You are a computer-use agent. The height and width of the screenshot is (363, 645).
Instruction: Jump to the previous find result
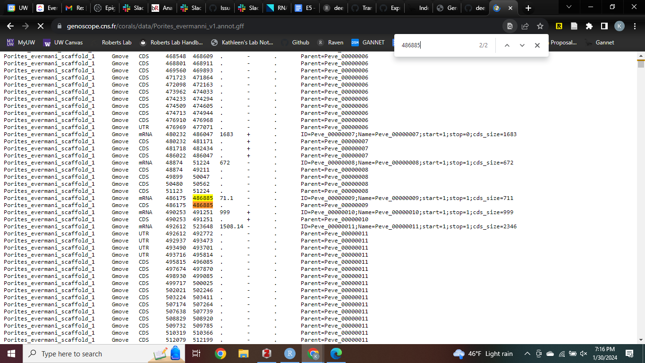tap(507, 45)
